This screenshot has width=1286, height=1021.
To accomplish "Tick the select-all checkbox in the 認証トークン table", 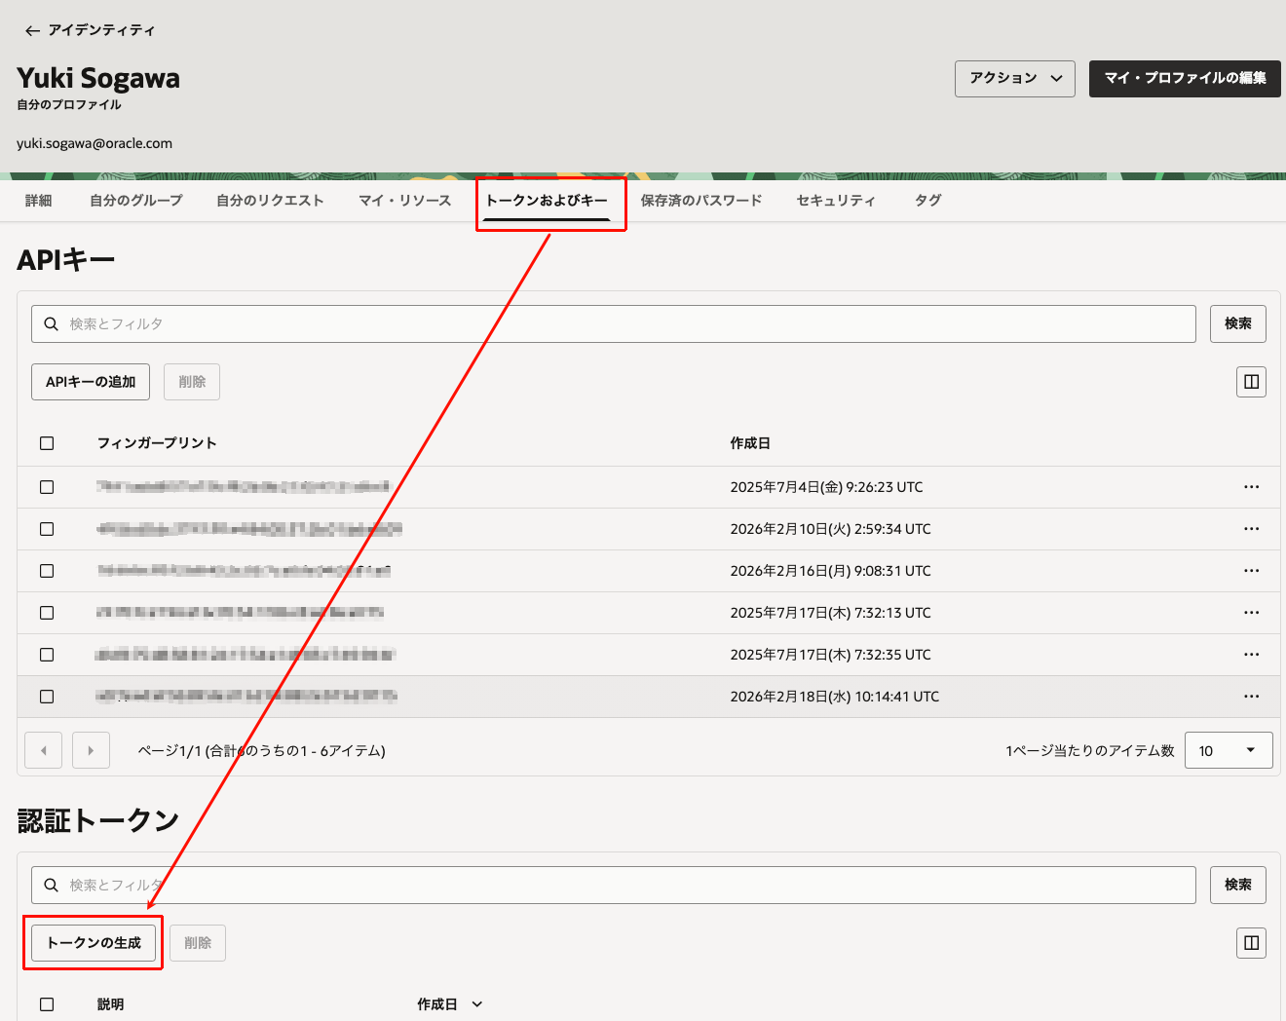I will click(x=47, y=1004).
